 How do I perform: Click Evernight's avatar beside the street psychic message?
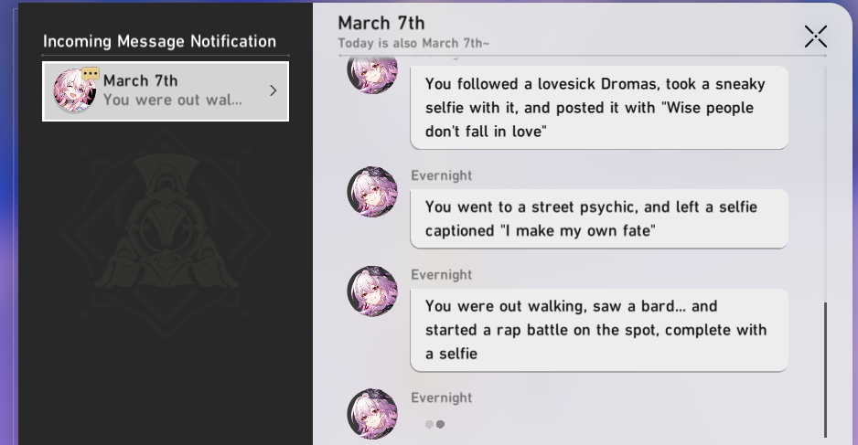click(372, 192)
